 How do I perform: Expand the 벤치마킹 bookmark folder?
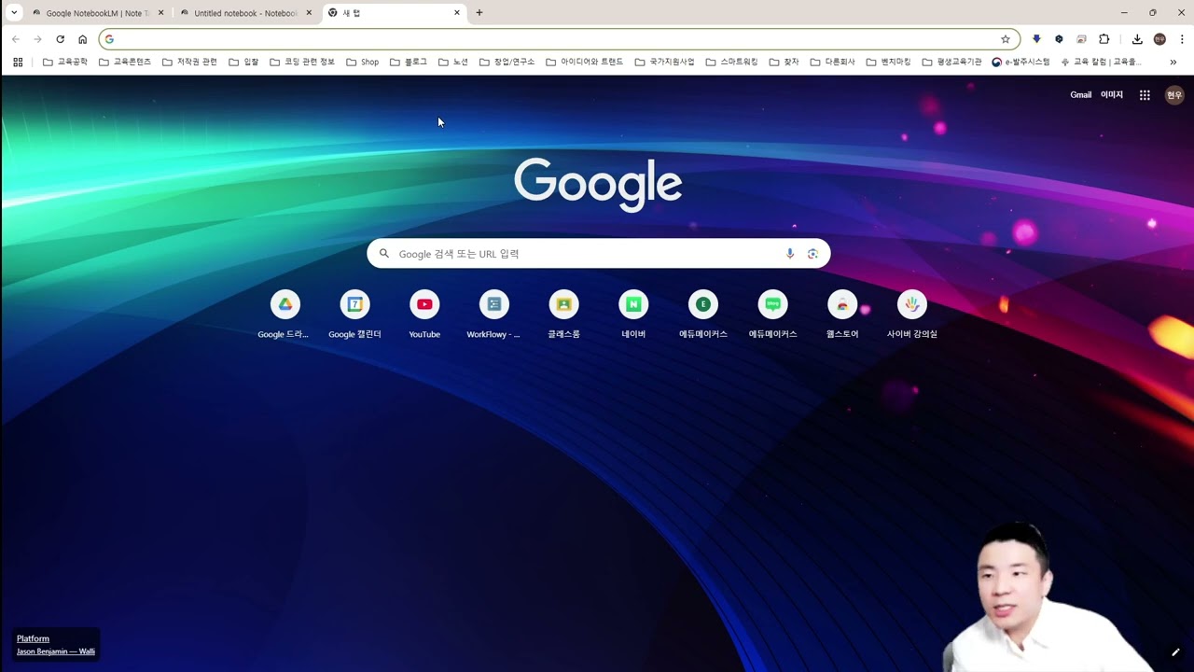889,63
